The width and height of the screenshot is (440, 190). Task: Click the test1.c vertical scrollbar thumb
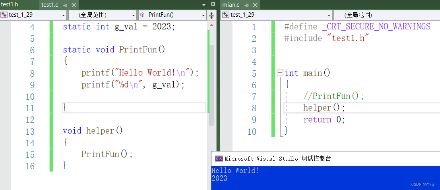(x=211, y=85)
